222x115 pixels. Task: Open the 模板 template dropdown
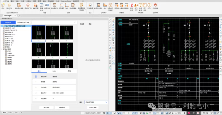[x=96, y=102]
